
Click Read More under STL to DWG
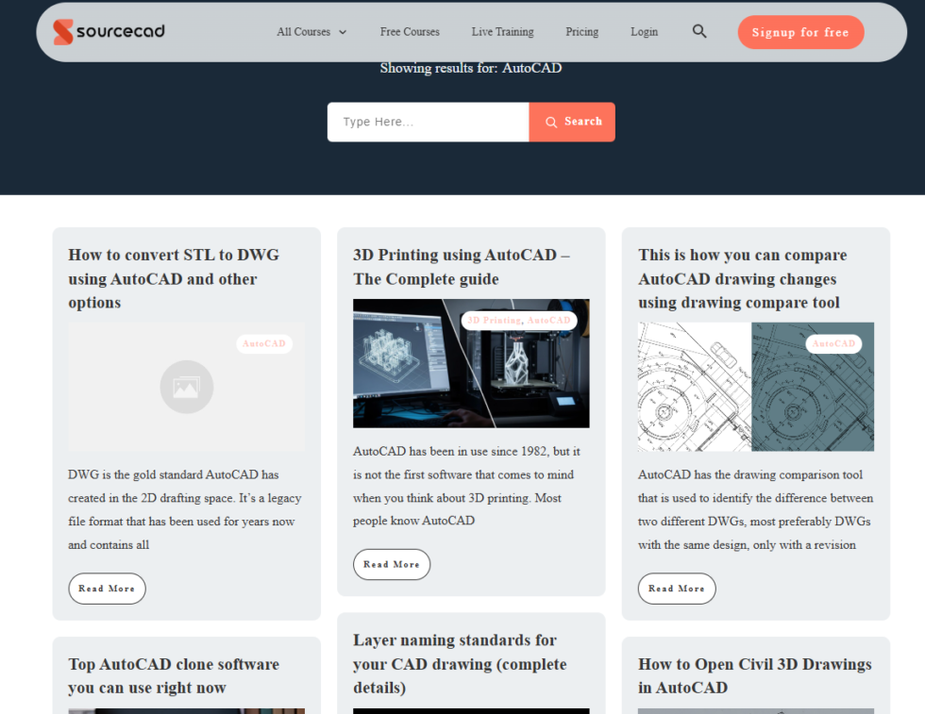pyautogui.click(x=107, y=589)
